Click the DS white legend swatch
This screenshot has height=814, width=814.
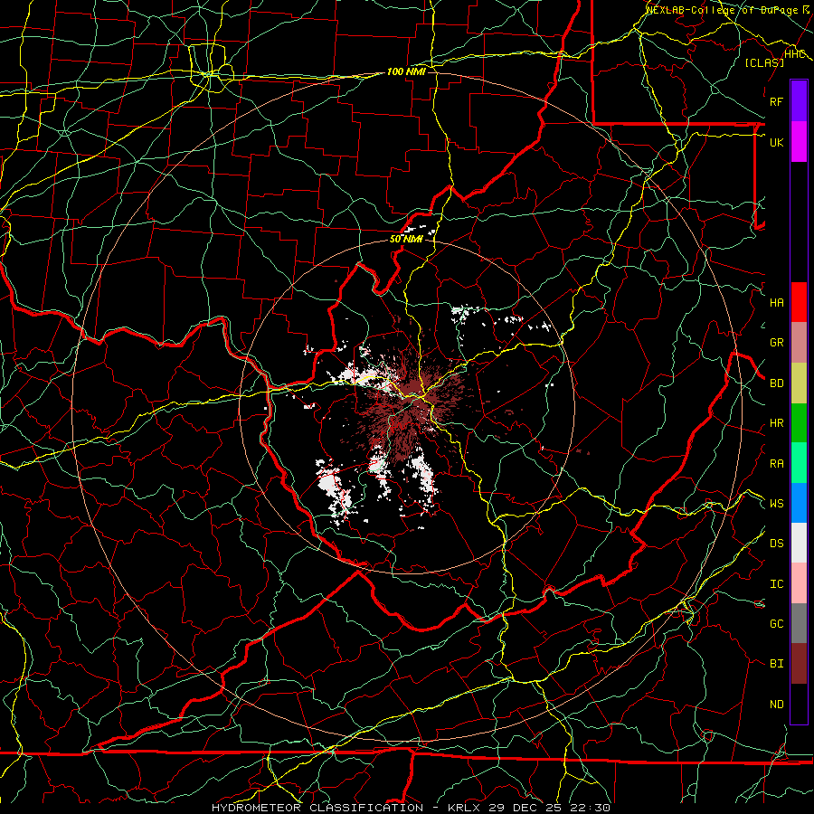click(x=799, y=543)
